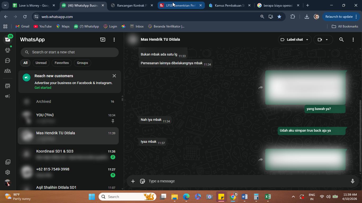Select the All chat filter
362x203 pixels.
[x=25, y=63]
